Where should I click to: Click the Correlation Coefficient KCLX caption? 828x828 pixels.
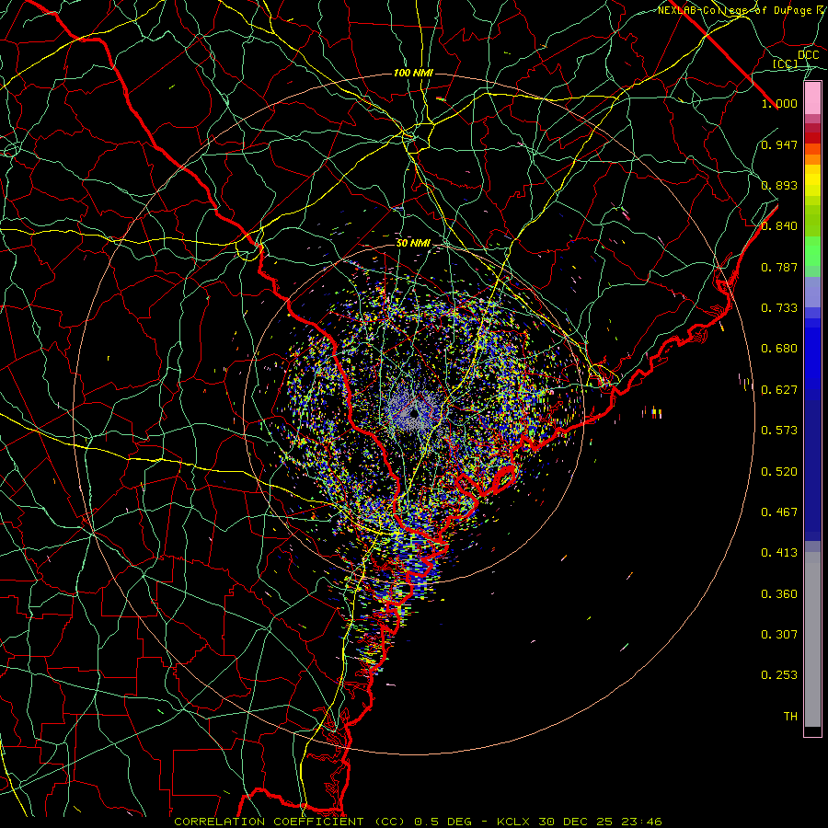[418, 822]
